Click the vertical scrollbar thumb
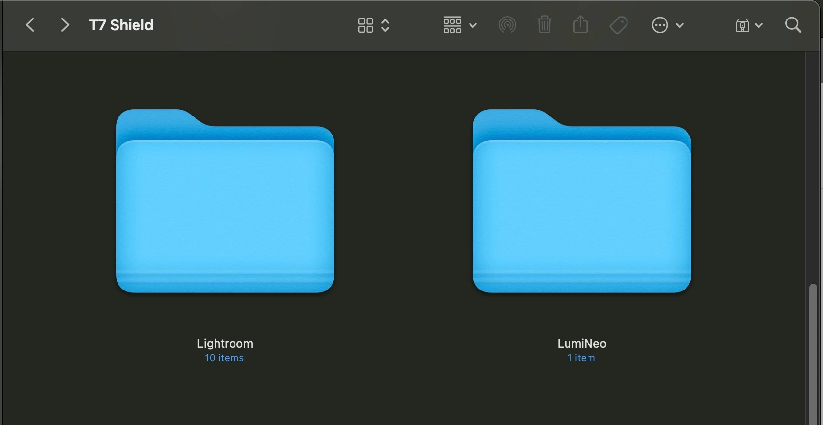 click(813, 354)
